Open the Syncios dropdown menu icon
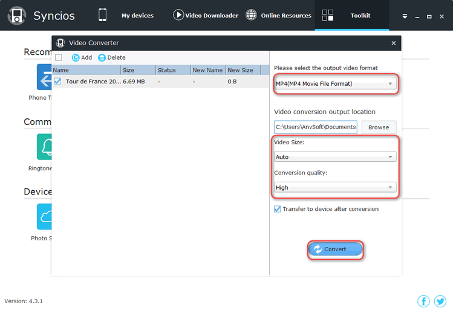The width and height of the screenshot is (453, 311). click(405, 16)
